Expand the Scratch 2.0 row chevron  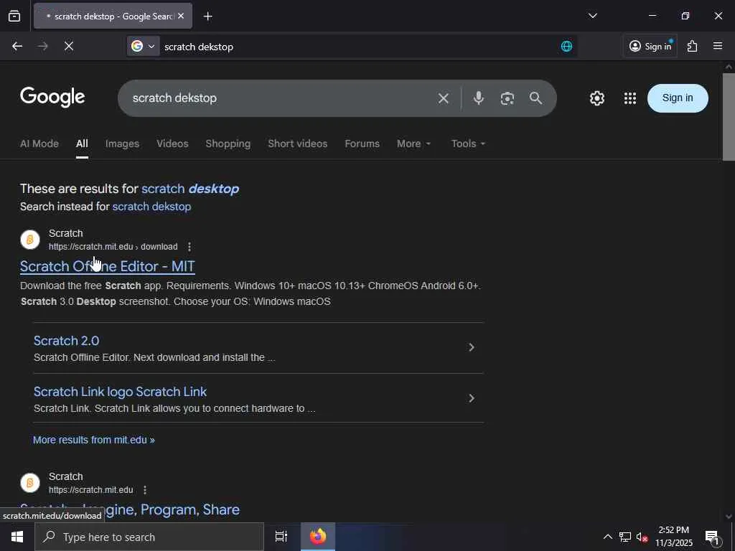coord(472,348)
